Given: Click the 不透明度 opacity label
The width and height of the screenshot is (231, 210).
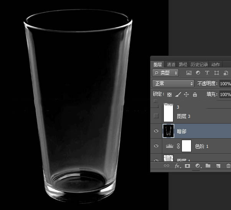Looking at the screenshot, I should 207,84.
